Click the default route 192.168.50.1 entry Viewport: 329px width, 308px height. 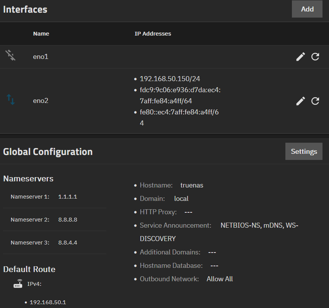[x=48, y=302]
